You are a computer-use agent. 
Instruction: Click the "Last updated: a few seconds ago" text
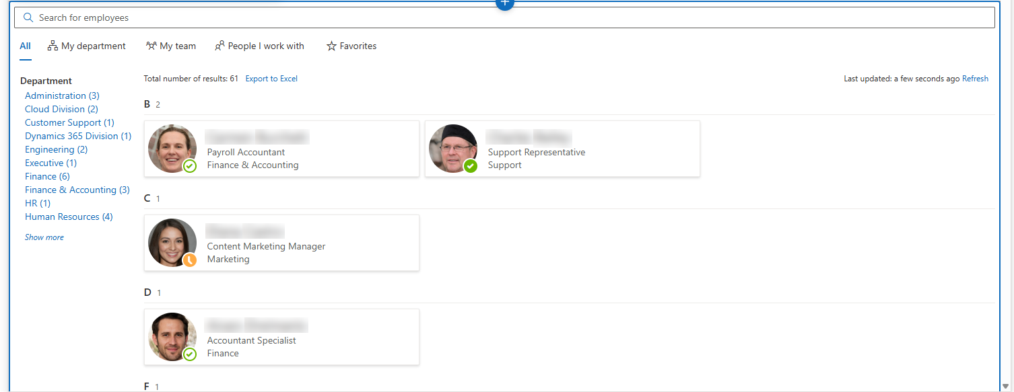coord(902,79)
